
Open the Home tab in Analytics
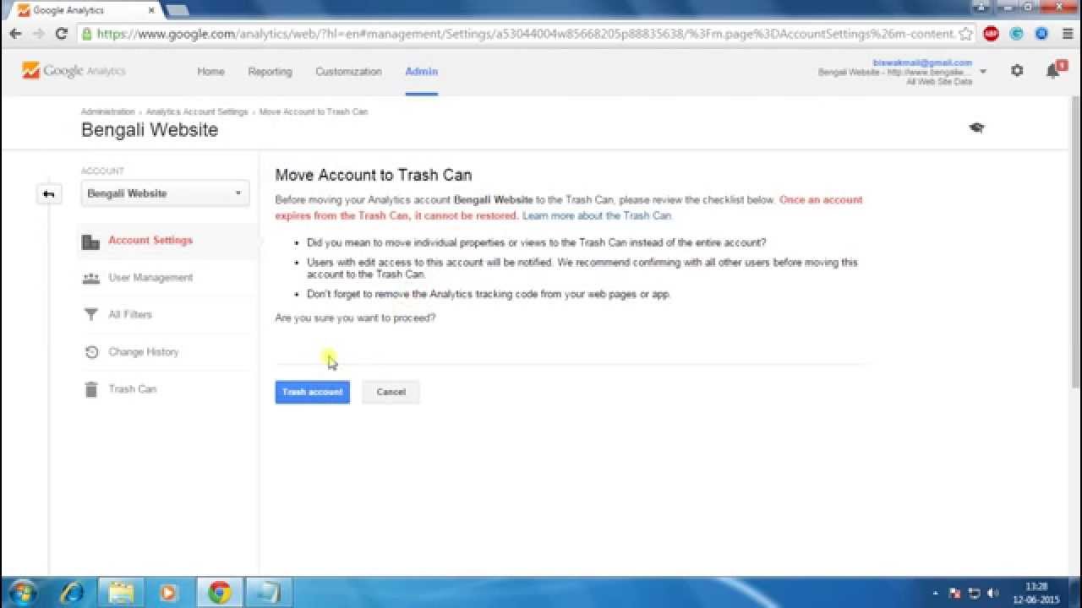[210, 72]
